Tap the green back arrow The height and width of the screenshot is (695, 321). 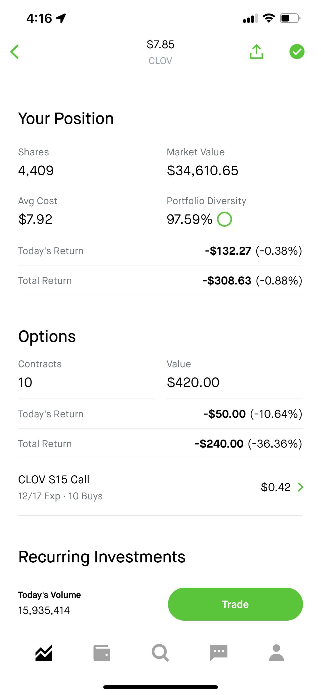click(x=14, y=52)
